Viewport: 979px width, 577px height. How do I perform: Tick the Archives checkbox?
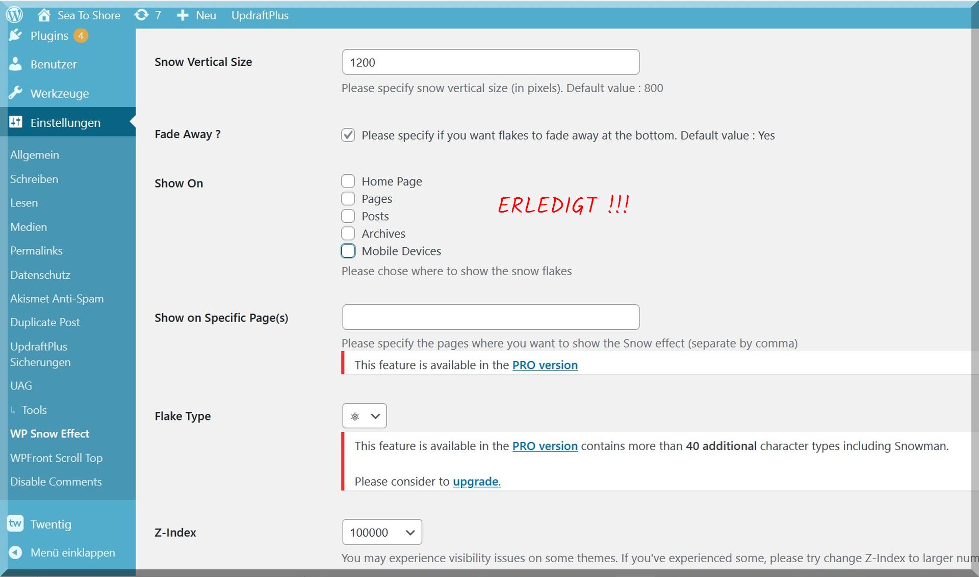coord(348,233)
